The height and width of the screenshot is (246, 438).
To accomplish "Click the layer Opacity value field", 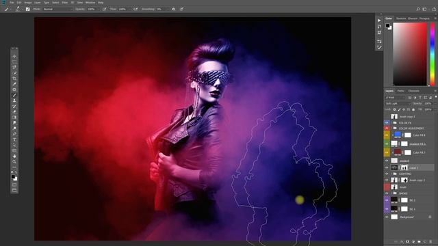I will click(428, 103).
